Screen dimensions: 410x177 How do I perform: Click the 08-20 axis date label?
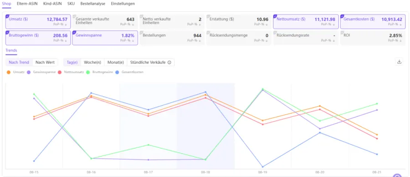[319, 172]
